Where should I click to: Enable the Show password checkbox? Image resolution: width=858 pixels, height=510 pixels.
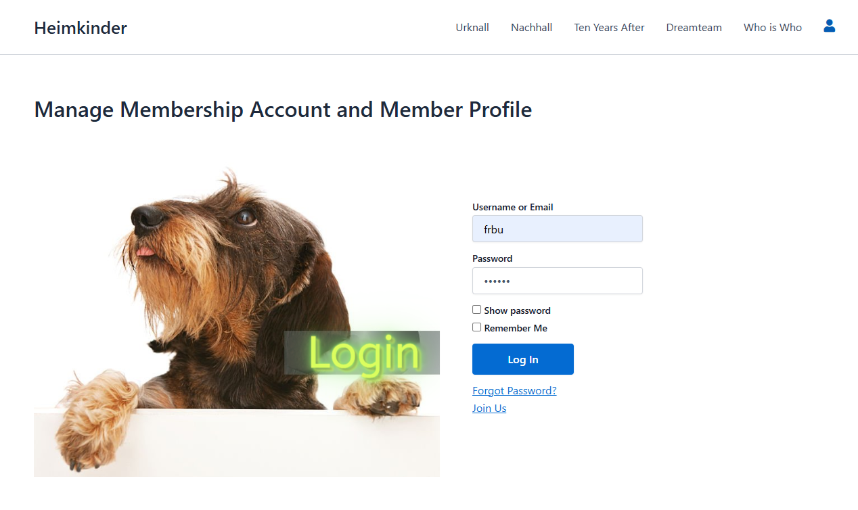click(477, 310)
